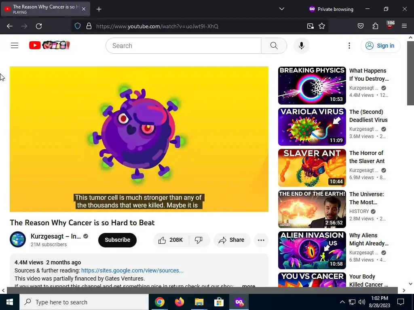414x310 pixels.
Task: Expand the list all tabs dropdown
Action: click(282, 9)
